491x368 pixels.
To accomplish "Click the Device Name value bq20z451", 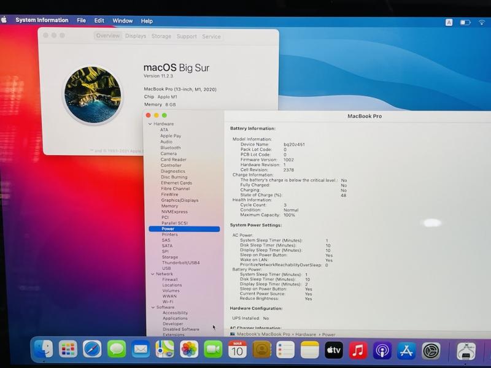I will click(x=294, y=145).
